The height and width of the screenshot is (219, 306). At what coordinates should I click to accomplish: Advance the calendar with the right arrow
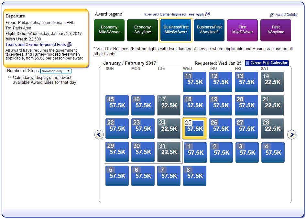tap(292, 135)
